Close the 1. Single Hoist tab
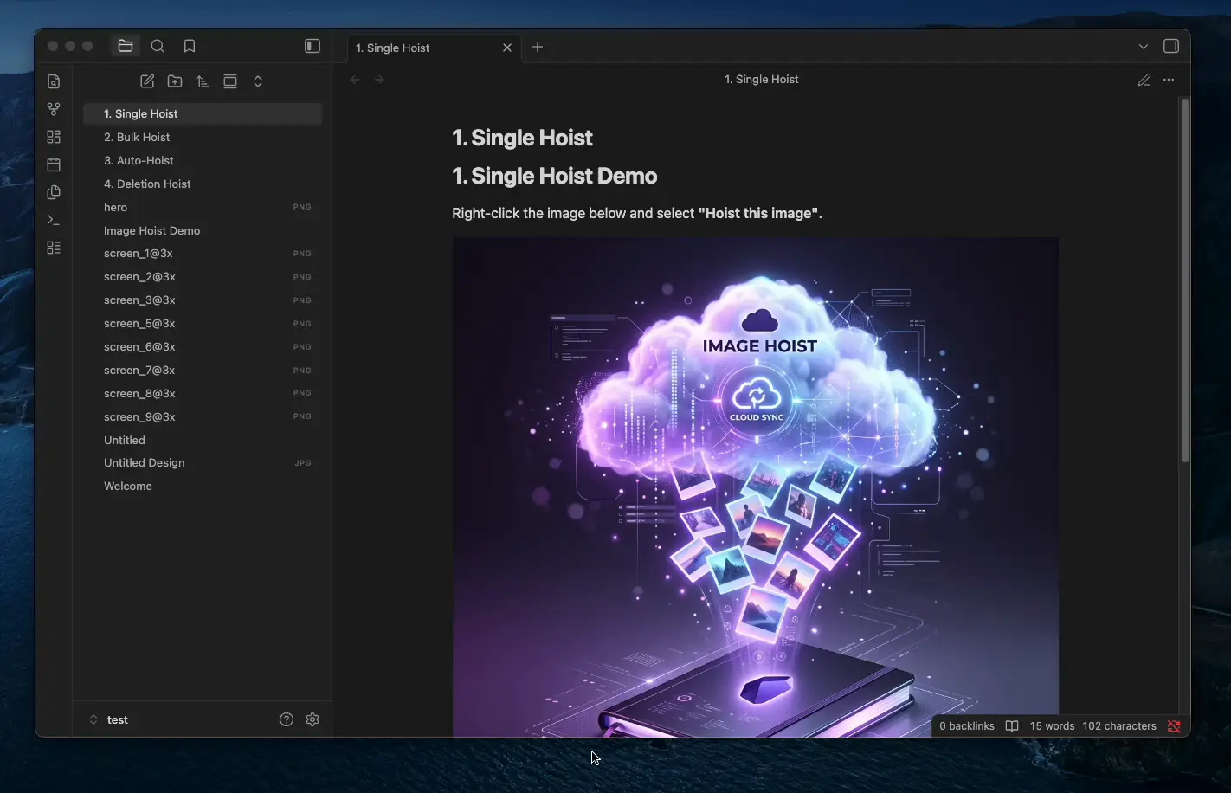The height and width of the screenshot is (793, 1231). point(507,48)
